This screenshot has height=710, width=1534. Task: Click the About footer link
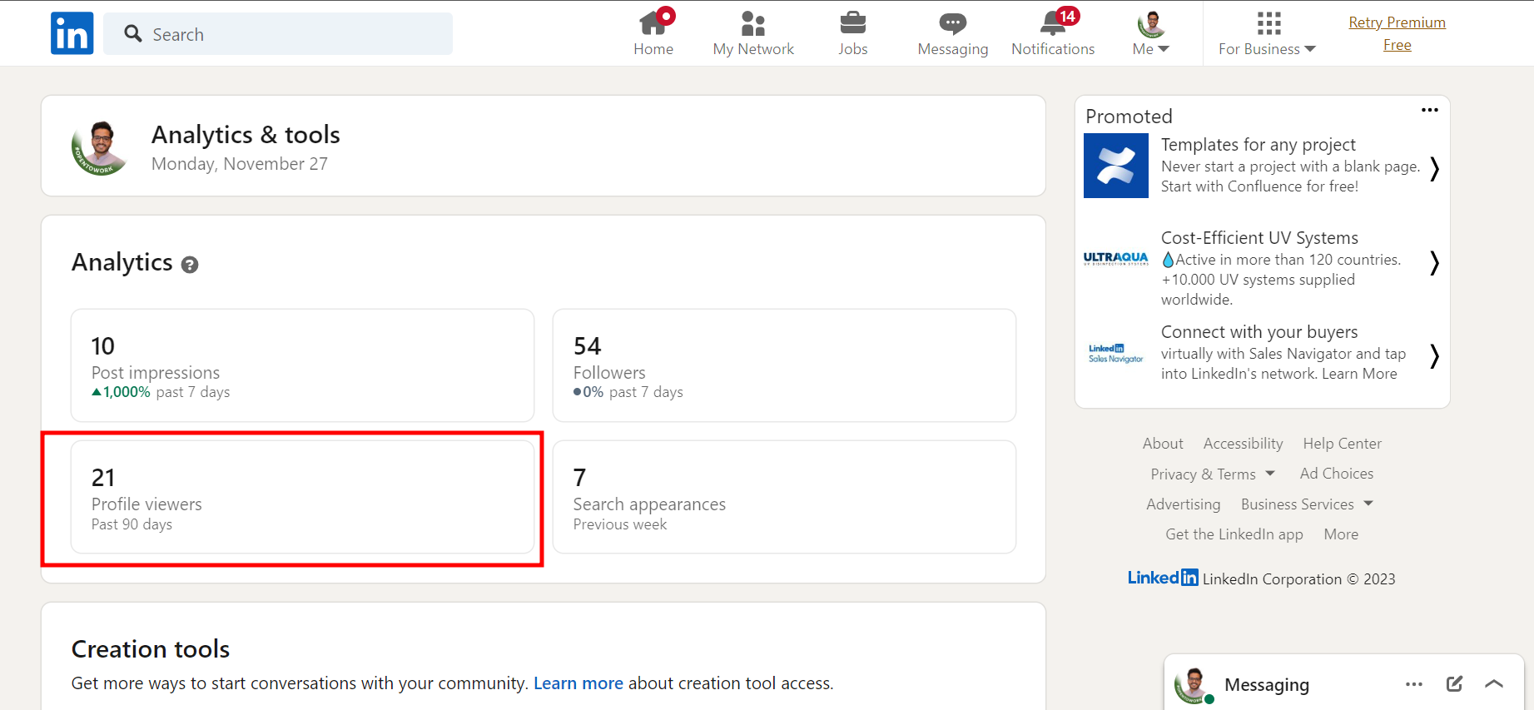pos(1163,444)
